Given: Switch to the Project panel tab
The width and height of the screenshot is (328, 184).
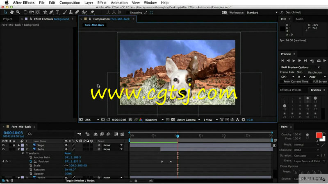Looking at the screenshot, I should [7, 19].
